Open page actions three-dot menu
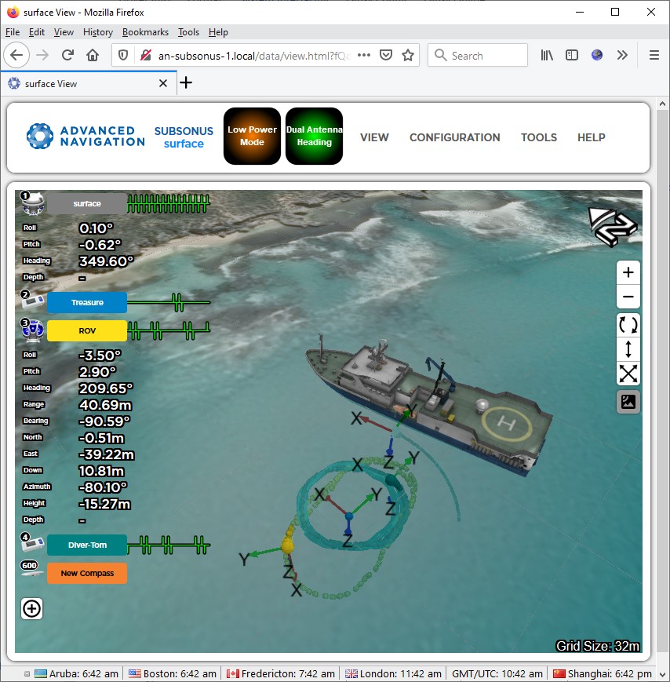 pyautogui.click(x=364, y=55)
